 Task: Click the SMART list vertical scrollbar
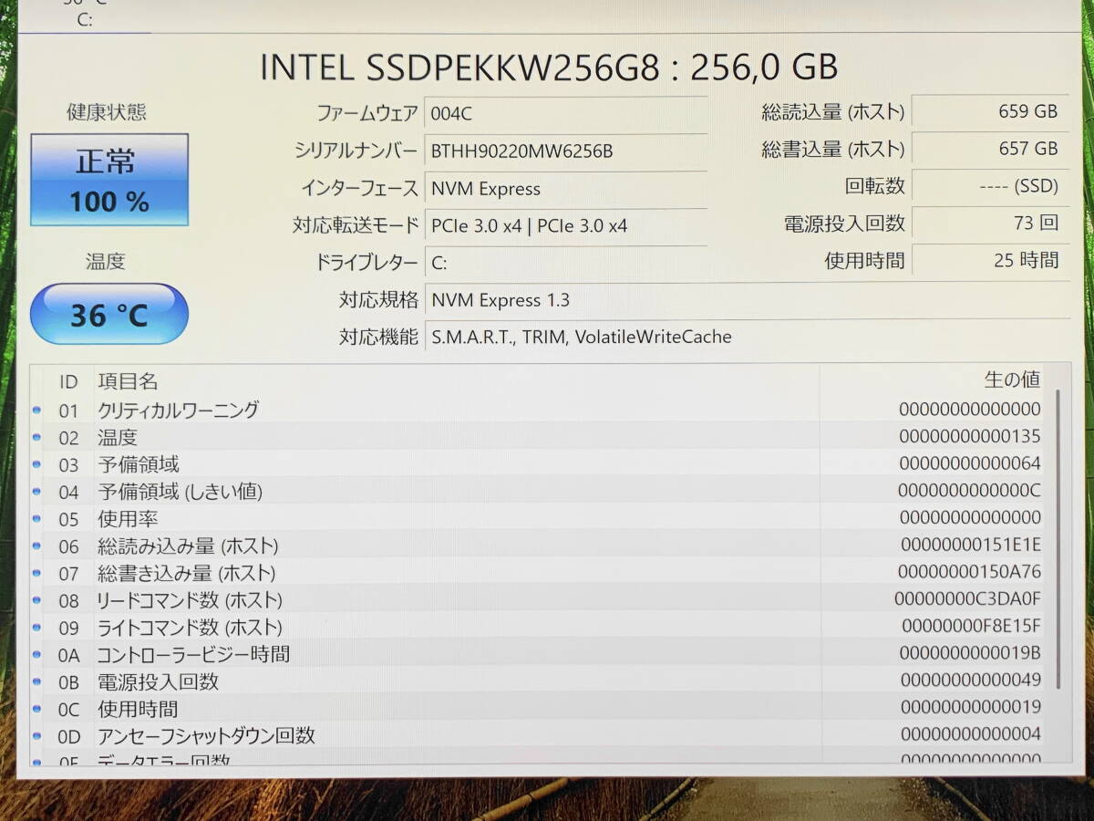(x=1058, y=538)
